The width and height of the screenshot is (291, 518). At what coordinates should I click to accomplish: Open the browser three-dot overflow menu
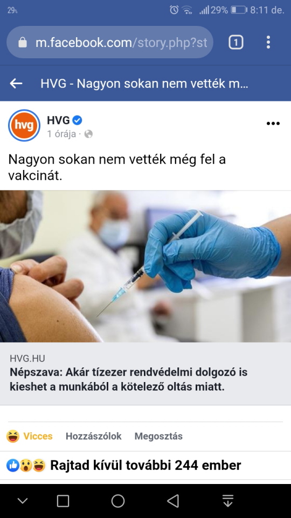(268, 42)
